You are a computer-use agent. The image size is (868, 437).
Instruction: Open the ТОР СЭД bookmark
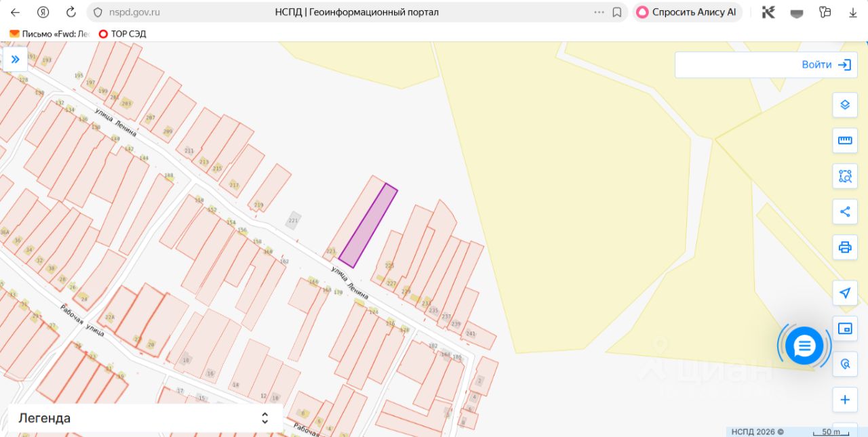(x=122, y=33)
